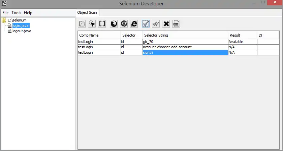
Task: Switch to the Object Scan tab
Action: [x=87, y=13]
